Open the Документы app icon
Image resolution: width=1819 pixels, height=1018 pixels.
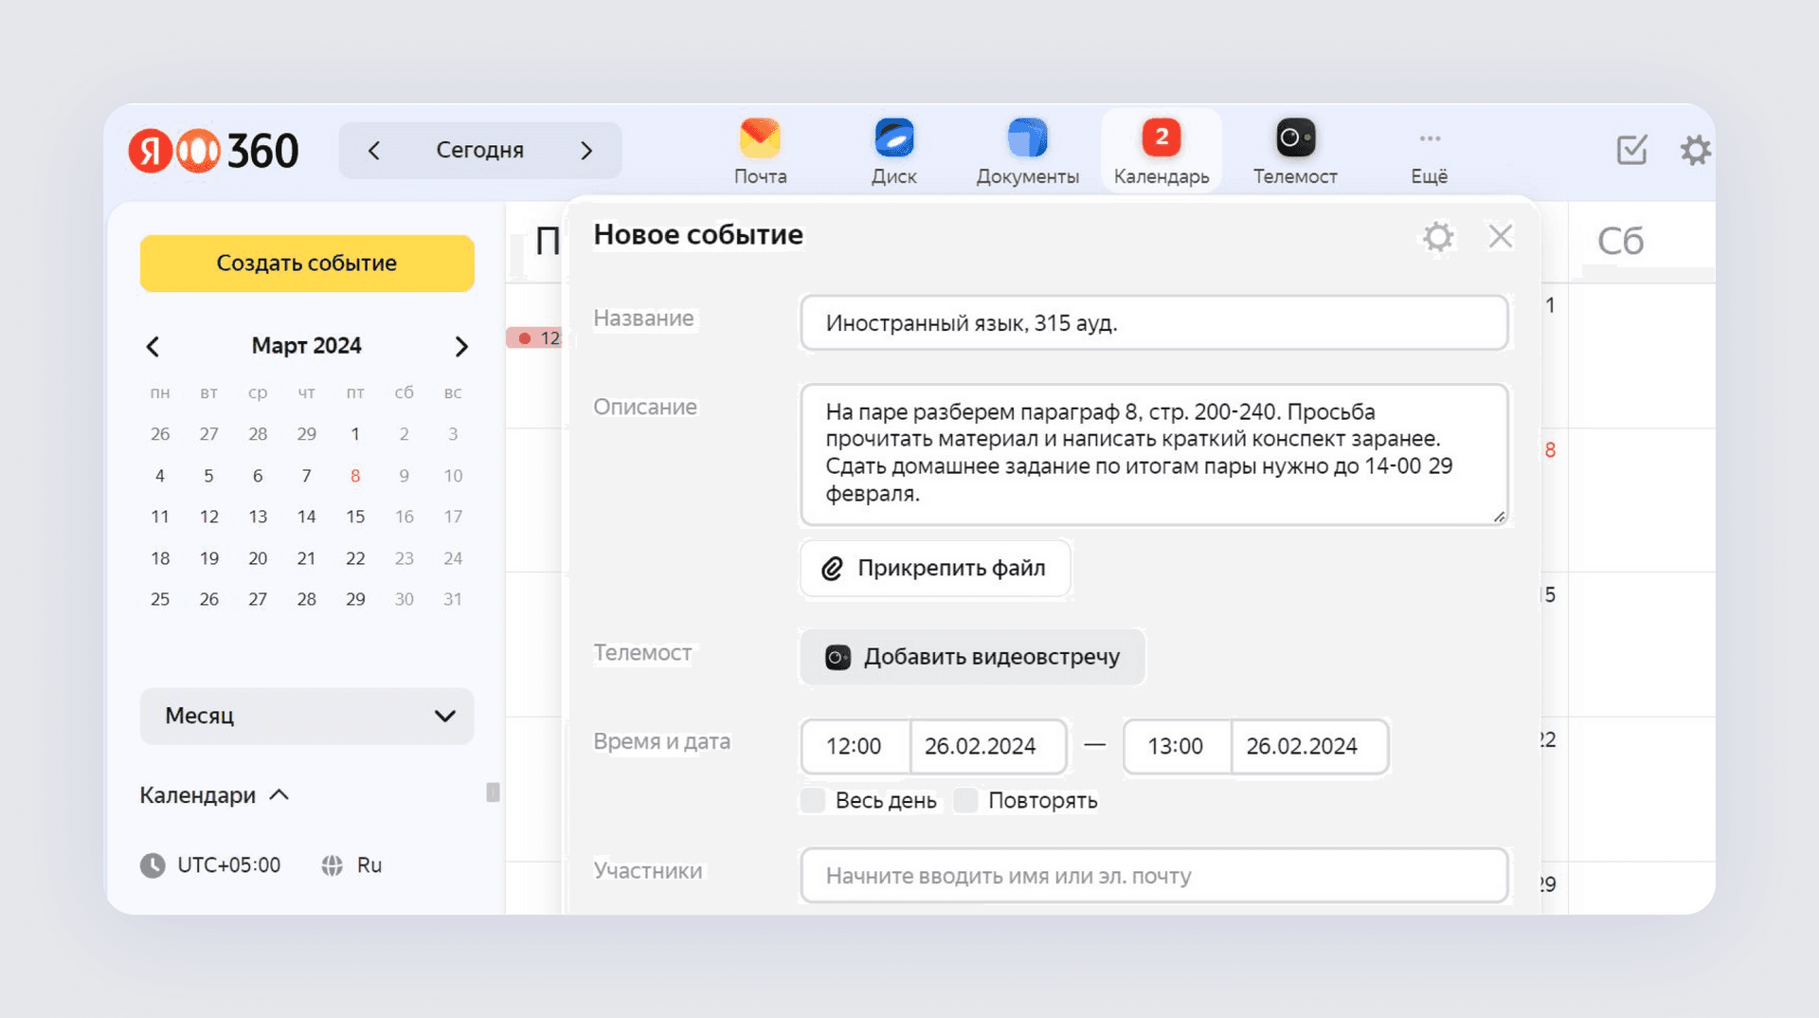[x=1027, y=152]
